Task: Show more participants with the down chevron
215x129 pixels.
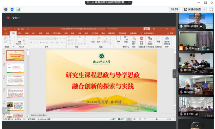Action: tap(197, 126)
